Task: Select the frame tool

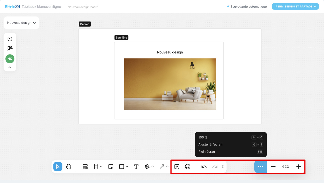Action: [96, 167]
